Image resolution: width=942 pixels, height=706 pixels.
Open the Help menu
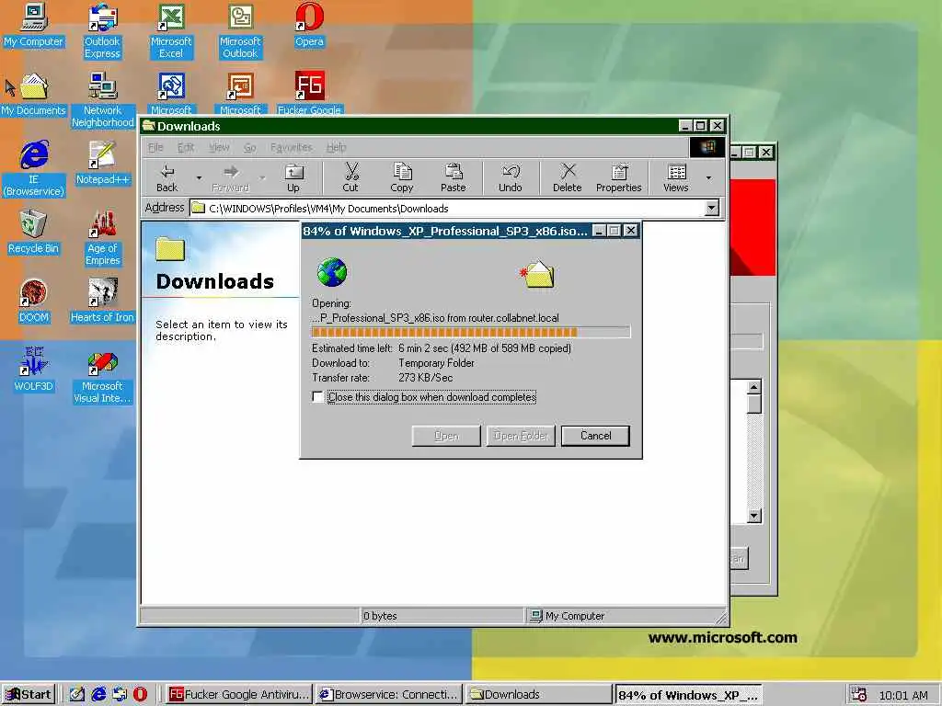(337, 147)
